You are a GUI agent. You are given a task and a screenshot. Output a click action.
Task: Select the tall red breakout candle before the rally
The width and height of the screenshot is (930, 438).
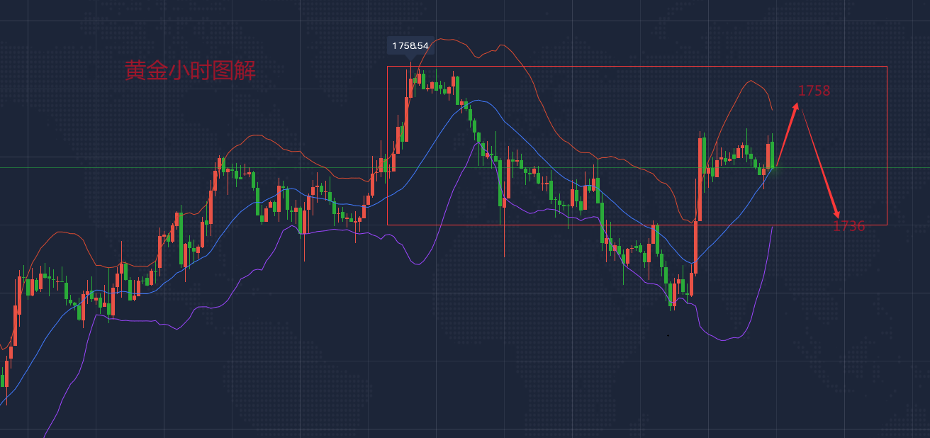696,245
